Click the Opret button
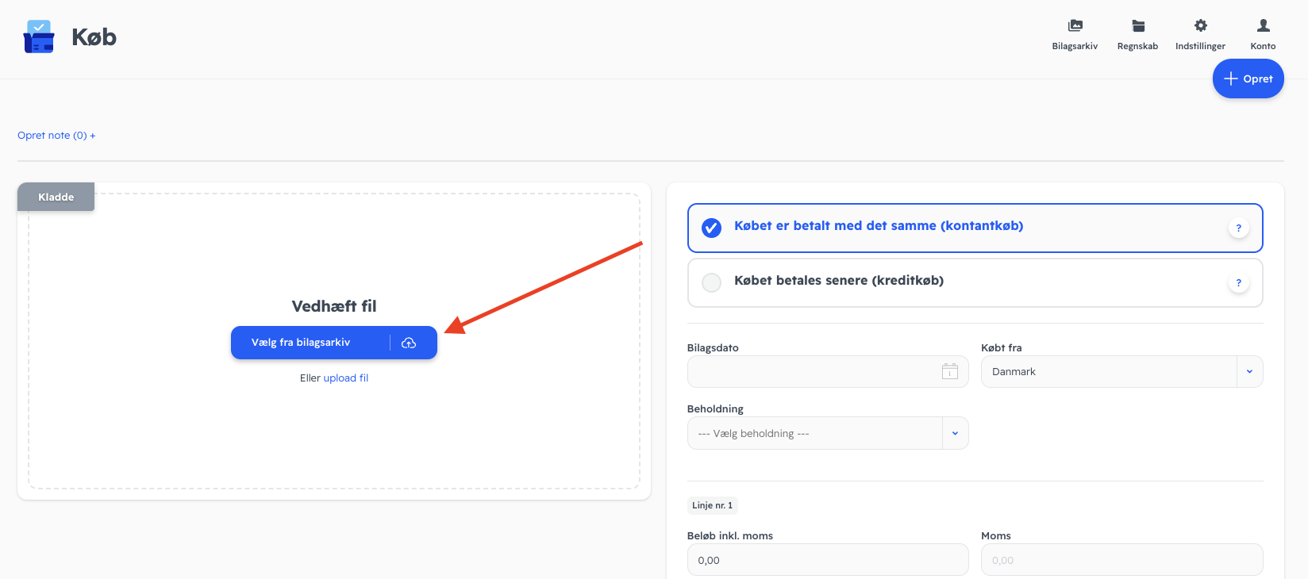Image resolution: width=1308 pixels, height=579 pixels. click(x=1248, y=79)
